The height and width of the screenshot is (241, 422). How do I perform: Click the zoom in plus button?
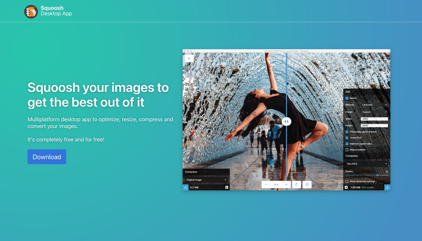pyautogui.click(x=286, y=185)
